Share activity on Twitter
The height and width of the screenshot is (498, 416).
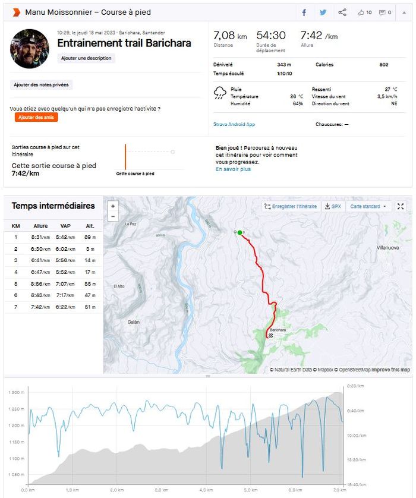(323, 12)
